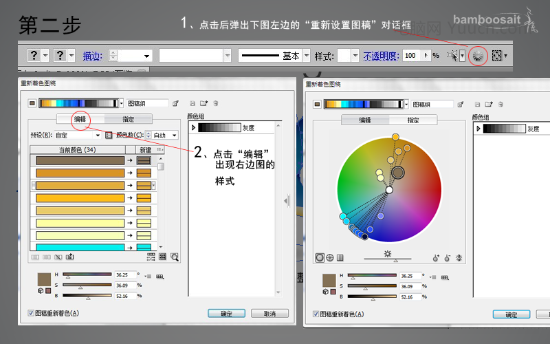Switch to Edit tab in color-wheel dialog
The width and height of the screenshot is (550, 344).
365,120
